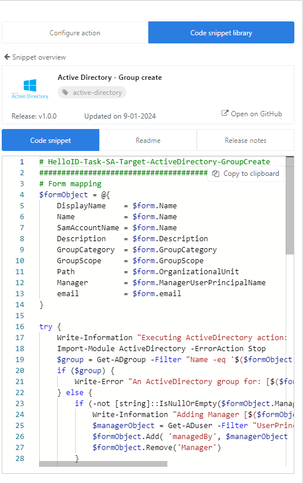Click the '# Form mapping' comment line
This screenshot has height=483, width=303.
click(70, 184)
